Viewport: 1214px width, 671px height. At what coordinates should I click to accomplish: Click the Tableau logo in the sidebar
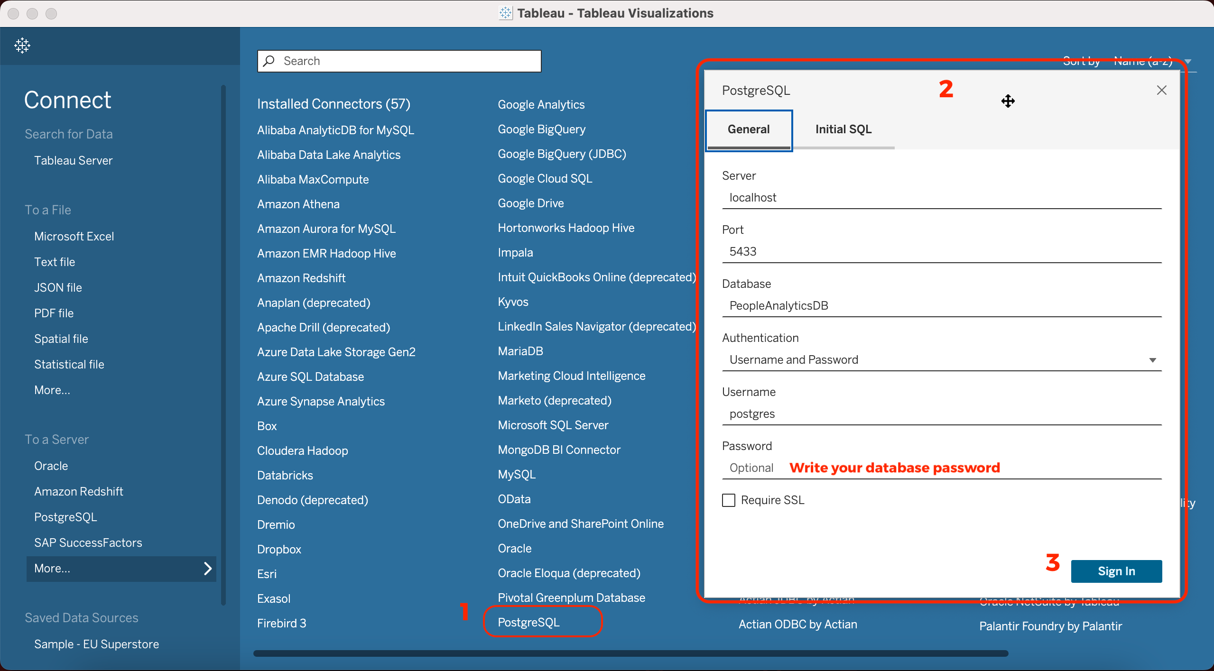(22, 46)
